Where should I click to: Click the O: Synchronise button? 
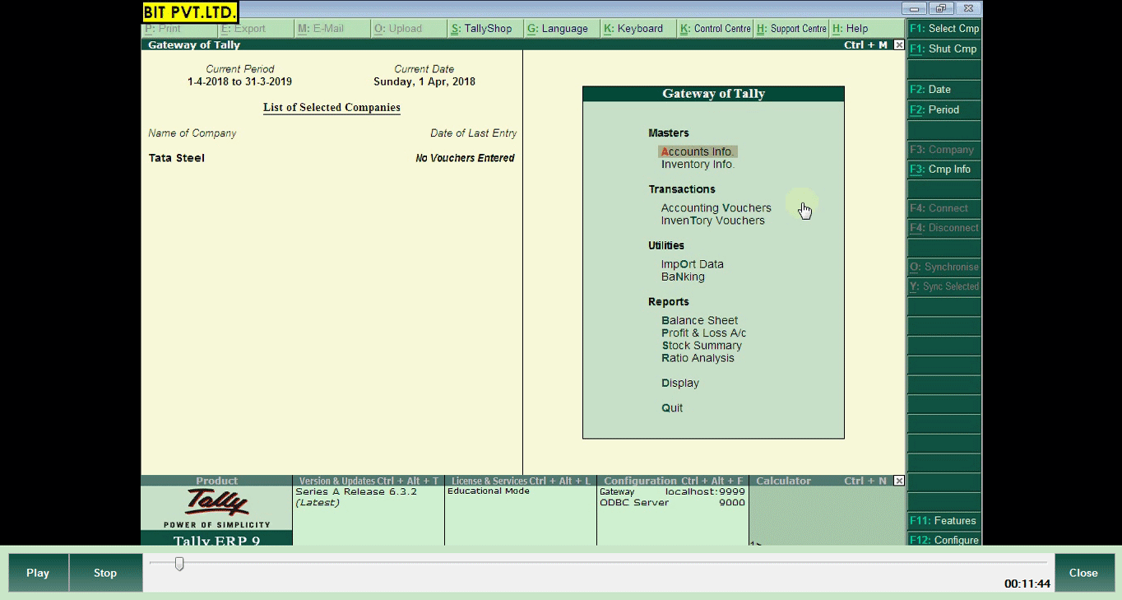pyautogui.click(x=943, y=267)
